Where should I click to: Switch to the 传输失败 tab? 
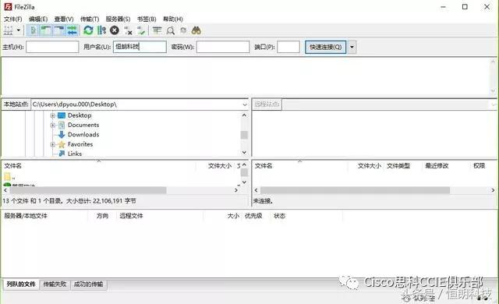(x=55, y=284)
